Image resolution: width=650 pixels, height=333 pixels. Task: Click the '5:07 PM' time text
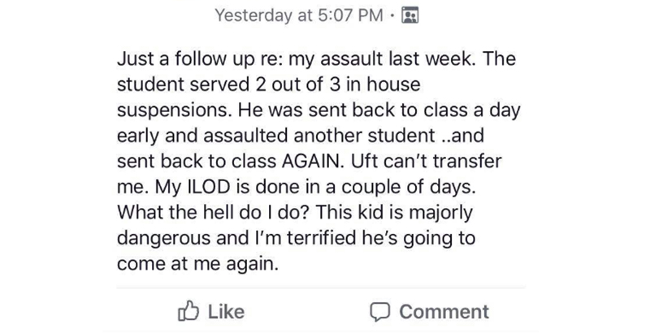[x=351, y=15]
